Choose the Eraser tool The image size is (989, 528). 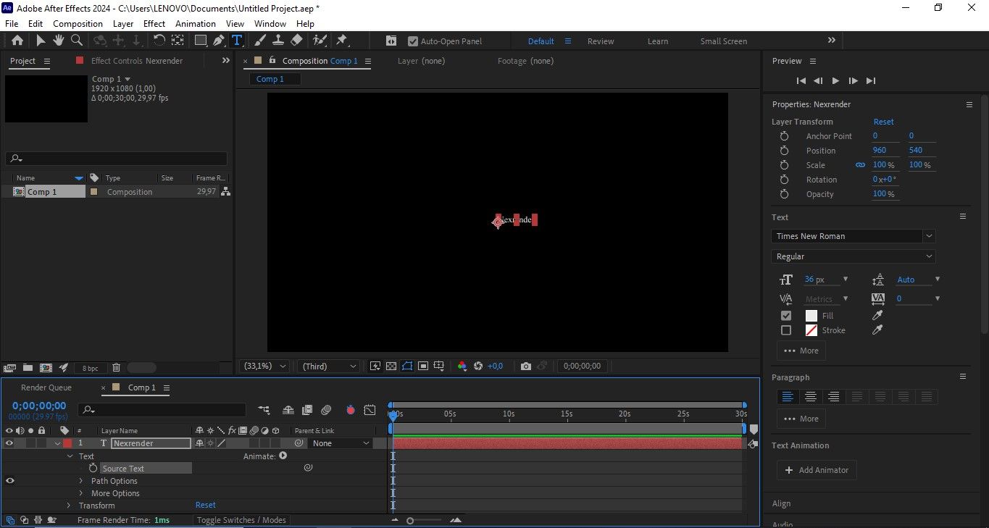point(296,41)
